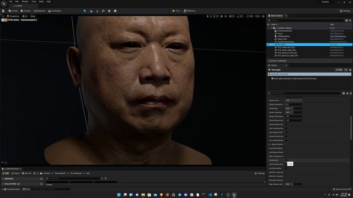Select the viewport rotate tool icon
Viewport: 353px width, 198px height.
click(214, 16)
